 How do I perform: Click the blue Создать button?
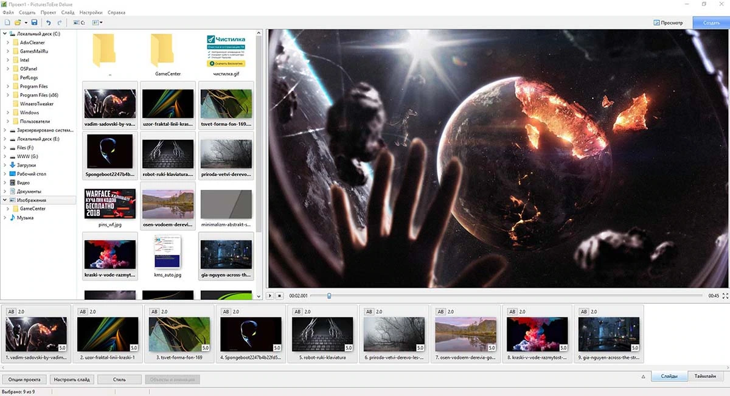pos(711,23)
